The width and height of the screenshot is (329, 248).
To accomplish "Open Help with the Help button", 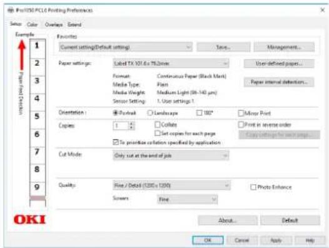I will [310, 240].
